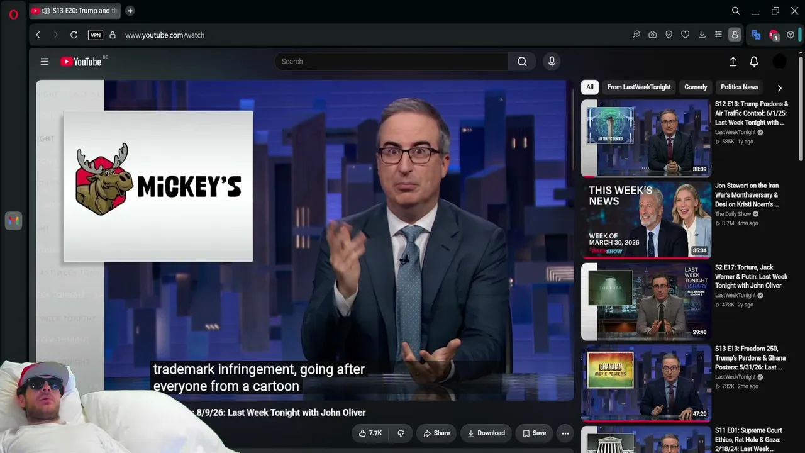Add page to bookmarks with heart icon

tap(686, 35)
